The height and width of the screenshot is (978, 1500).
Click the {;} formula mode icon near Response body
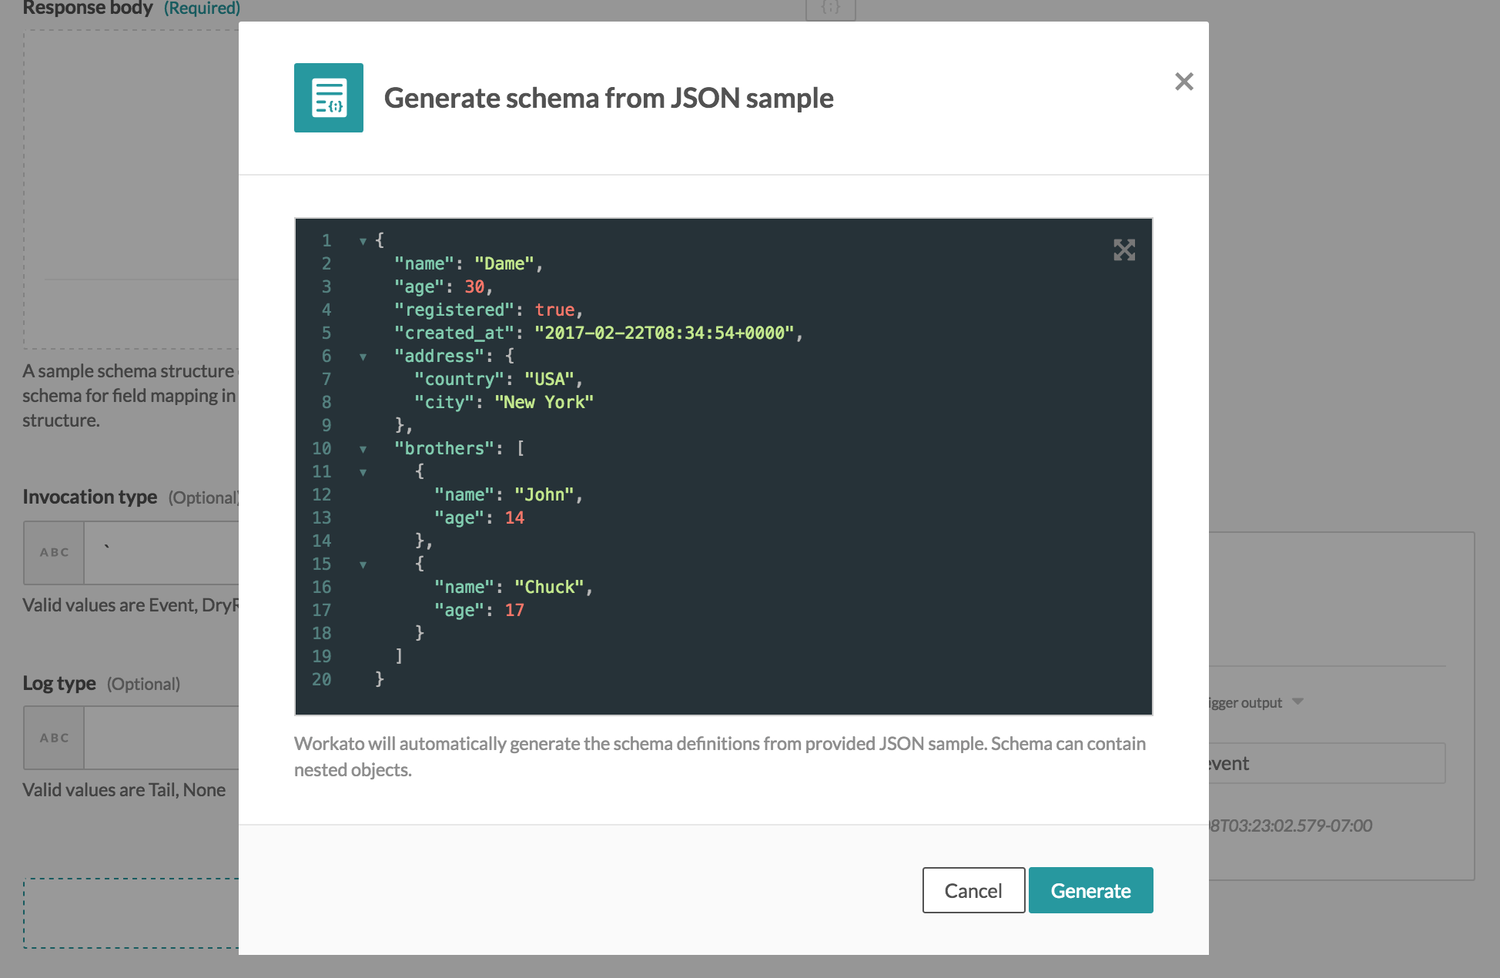pos(830,9)
